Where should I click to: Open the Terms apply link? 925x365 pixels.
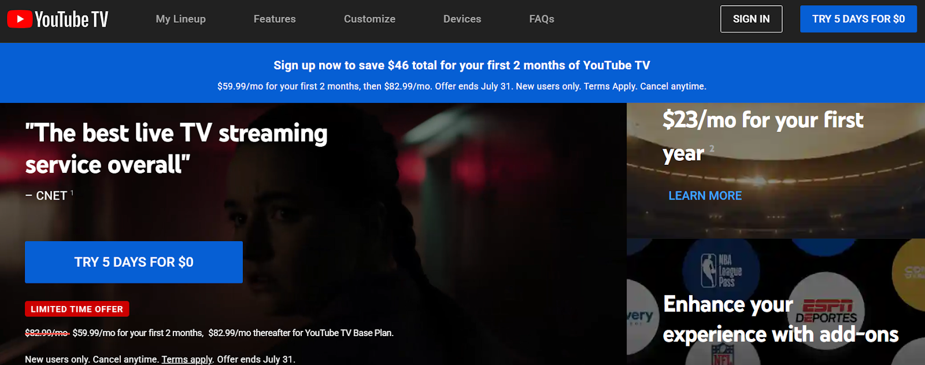[187, 359]
